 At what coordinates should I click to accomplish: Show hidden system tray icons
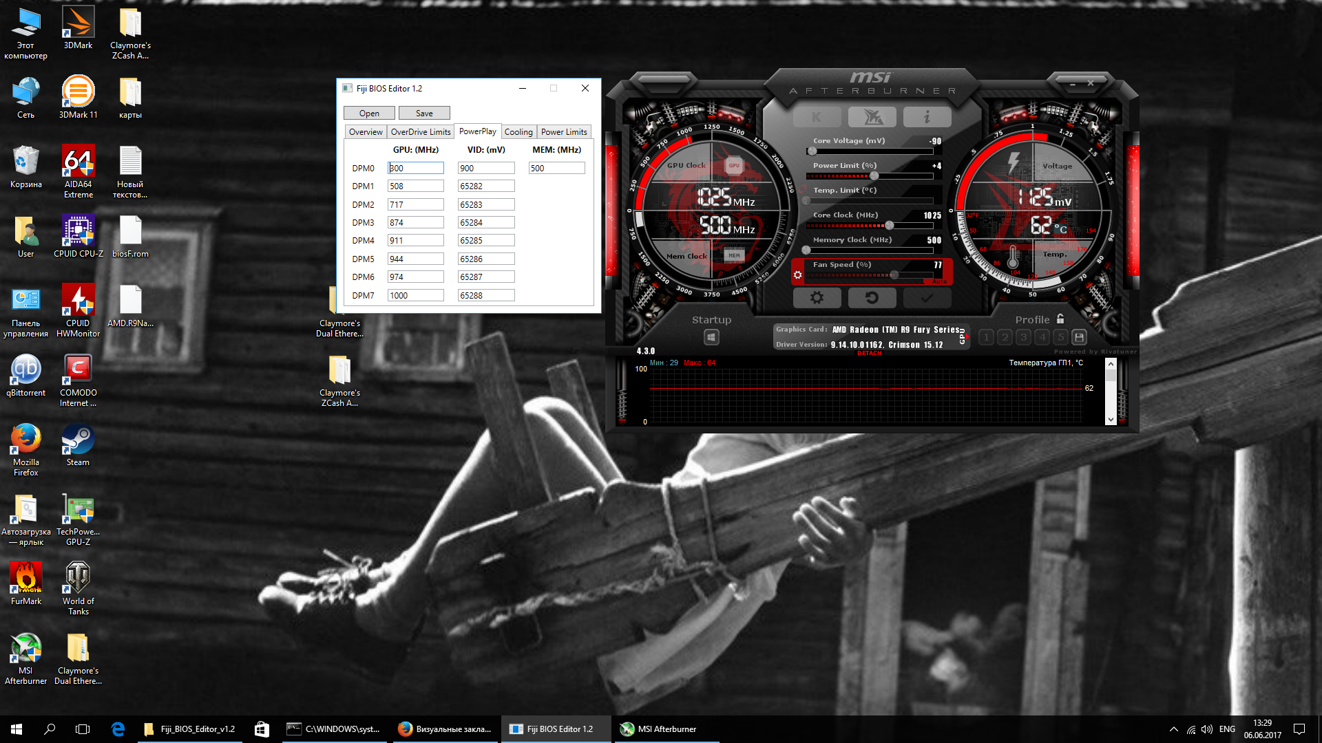[1173, 729]
